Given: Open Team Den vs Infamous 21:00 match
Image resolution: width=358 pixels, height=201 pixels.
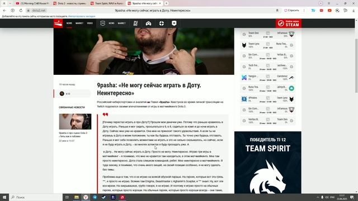Looking at the screenshot, I should (x=268, y=35).
